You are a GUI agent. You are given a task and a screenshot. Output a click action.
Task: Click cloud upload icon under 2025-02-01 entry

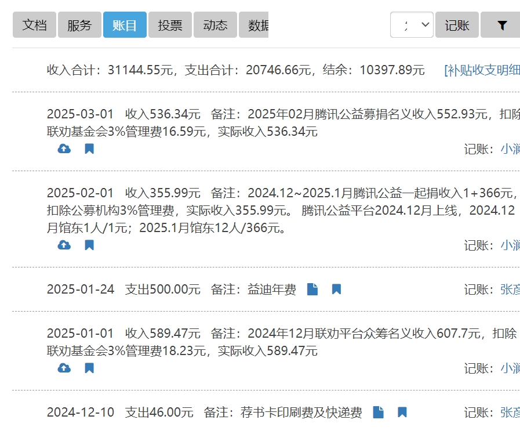click(64, 245)
